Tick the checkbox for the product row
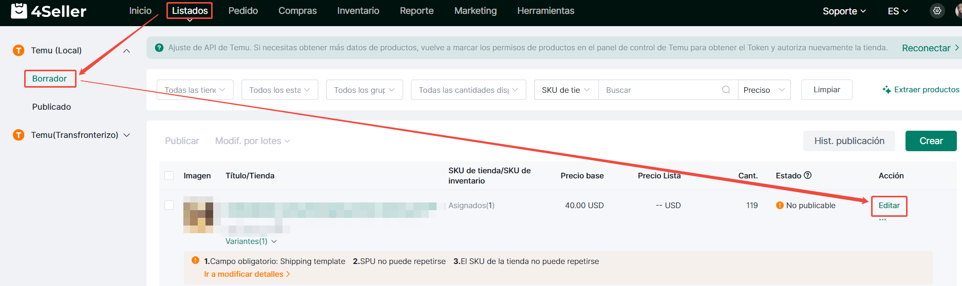The image size is (962, 286). pos(169,205)
